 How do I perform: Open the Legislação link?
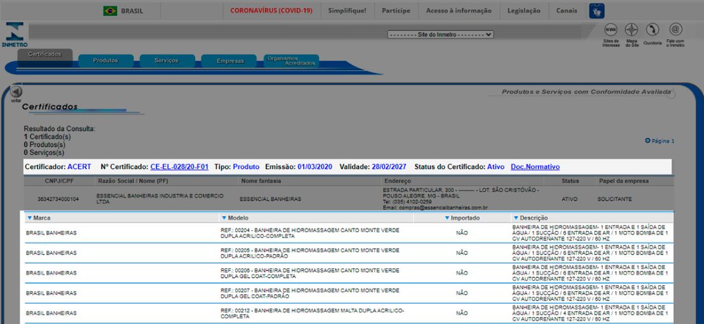click(524, 11)
